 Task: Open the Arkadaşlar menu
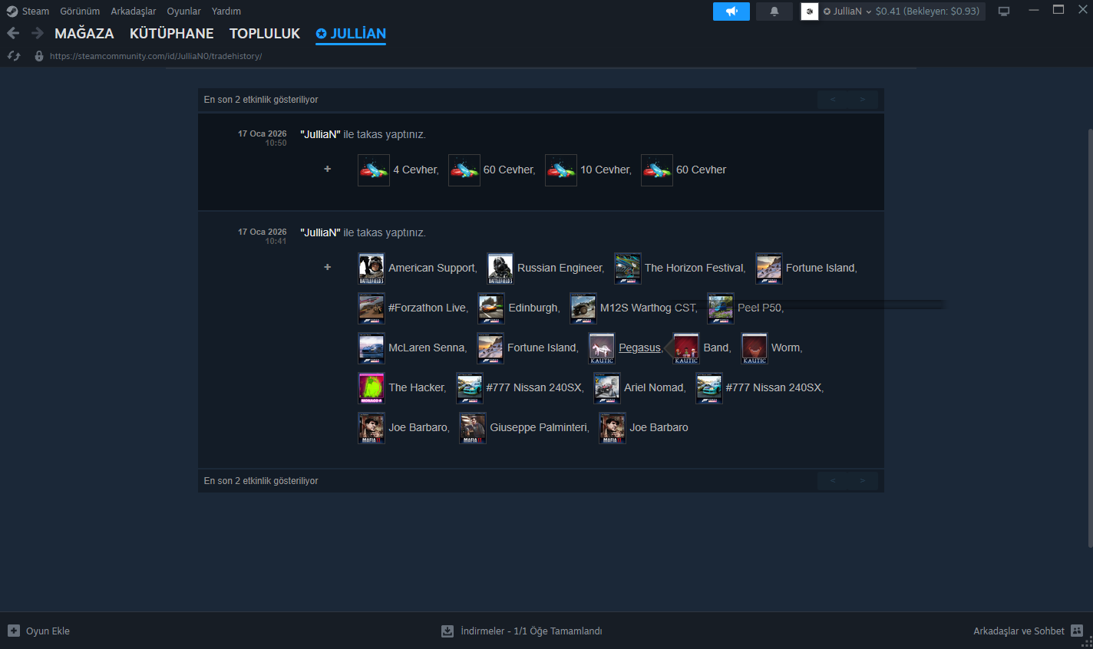[x=134, y=12]
